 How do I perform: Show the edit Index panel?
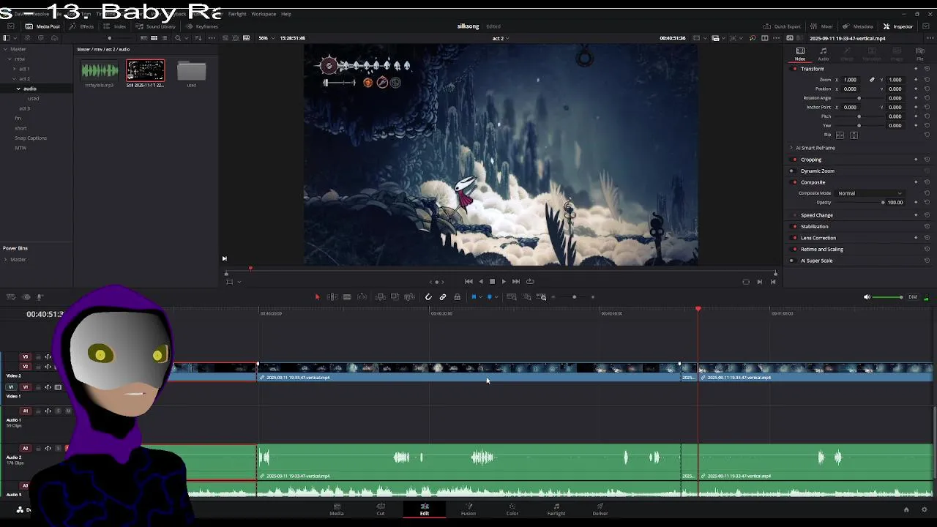tap(115, 26)
